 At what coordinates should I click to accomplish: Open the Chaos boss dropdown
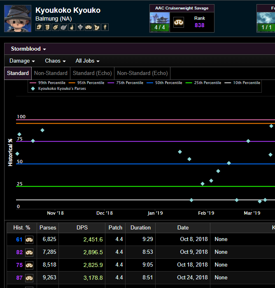[x=55, y=61]
